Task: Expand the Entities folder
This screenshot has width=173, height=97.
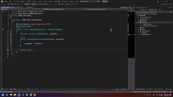Action: click(138, 29)
